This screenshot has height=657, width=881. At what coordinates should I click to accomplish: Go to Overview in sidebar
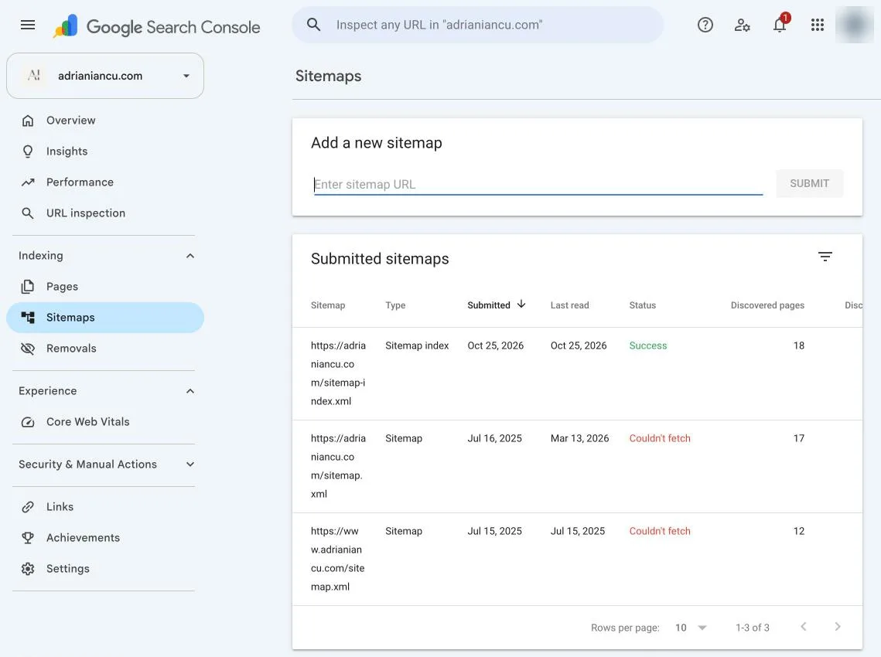click(105, 120)
